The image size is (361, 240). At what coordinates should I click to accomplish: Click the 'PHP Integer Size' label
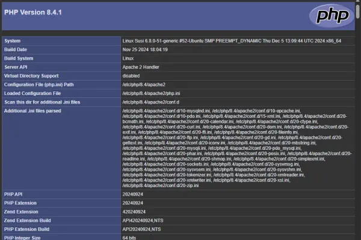point(22,238)
